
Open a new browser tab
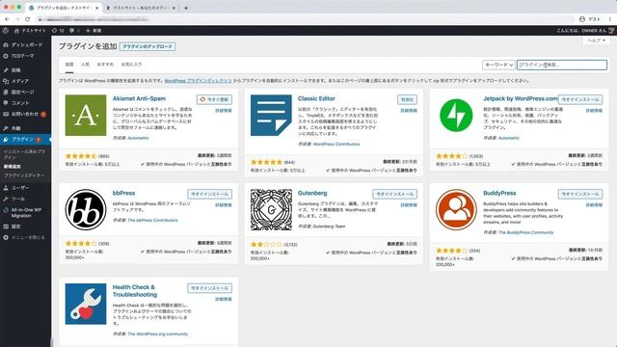(x=186, y=8)
